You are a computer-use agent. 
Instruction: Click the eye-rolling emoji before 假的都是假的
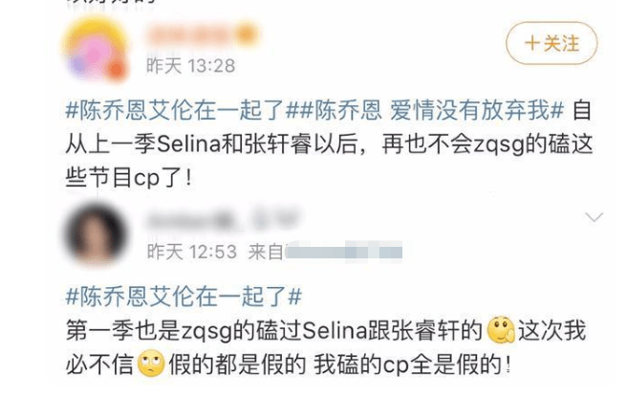point(151,364)
